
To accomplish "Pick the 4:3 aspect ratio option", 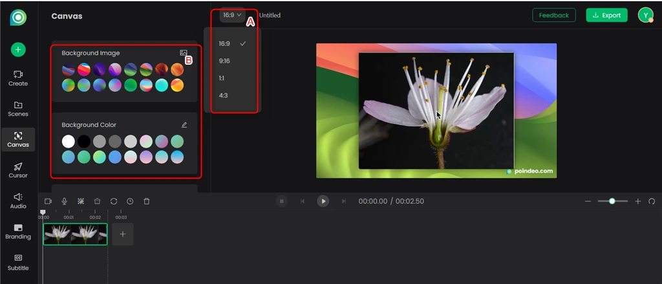I will 223,96.
